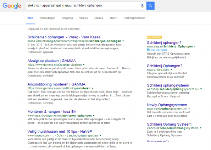Open the Nieuws tab

click(99, 18)
